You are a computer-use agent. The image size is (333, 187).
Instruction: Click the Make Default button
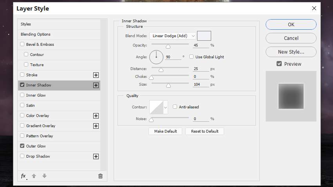tap(165, 131)
